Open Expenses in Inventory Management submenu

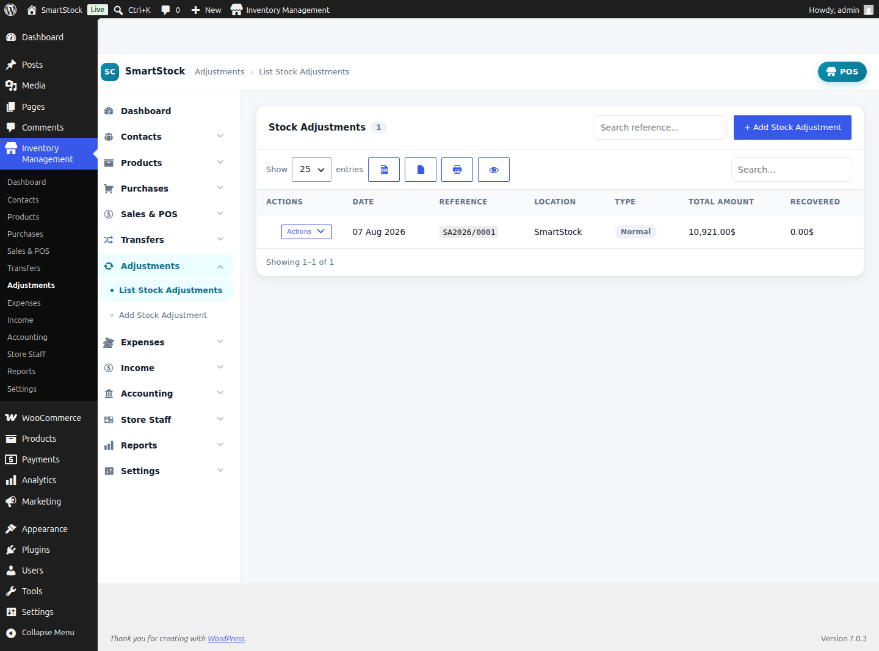click(x=49, y=303)
